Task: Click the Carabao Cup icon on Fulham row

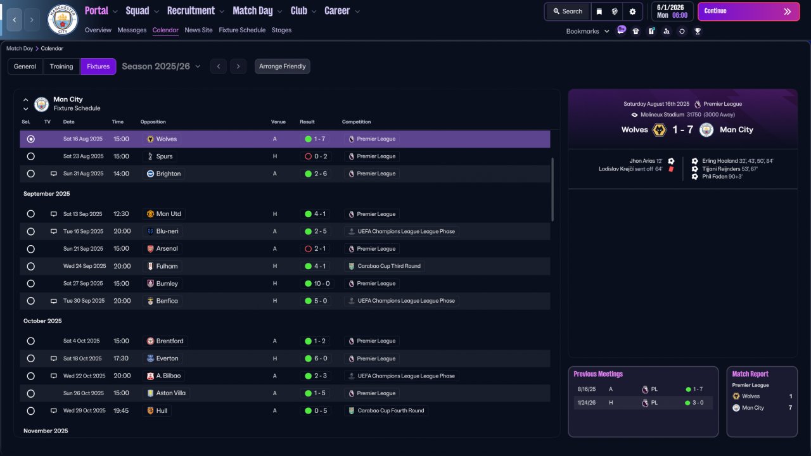Action: pos(352,266)
